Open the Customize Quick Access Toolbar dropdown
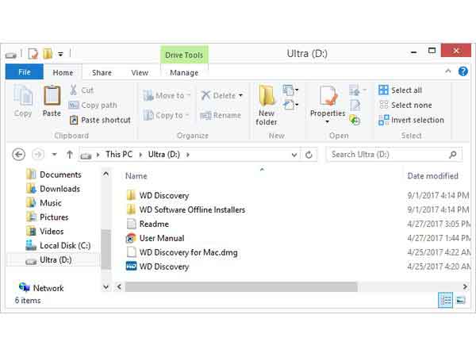This screenshot has width=476, height=357. coord(61,54)
